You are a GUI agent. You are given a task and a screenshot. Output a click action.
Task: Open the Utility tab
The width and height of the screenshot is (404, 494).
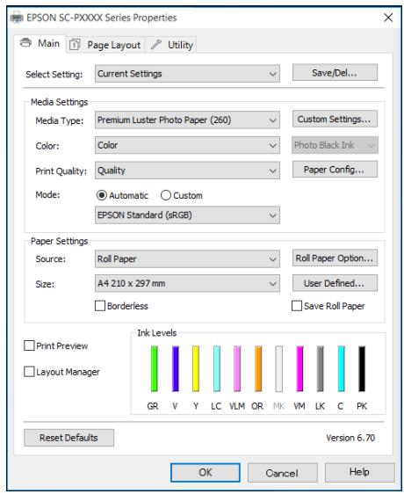(x=171, y=45)
